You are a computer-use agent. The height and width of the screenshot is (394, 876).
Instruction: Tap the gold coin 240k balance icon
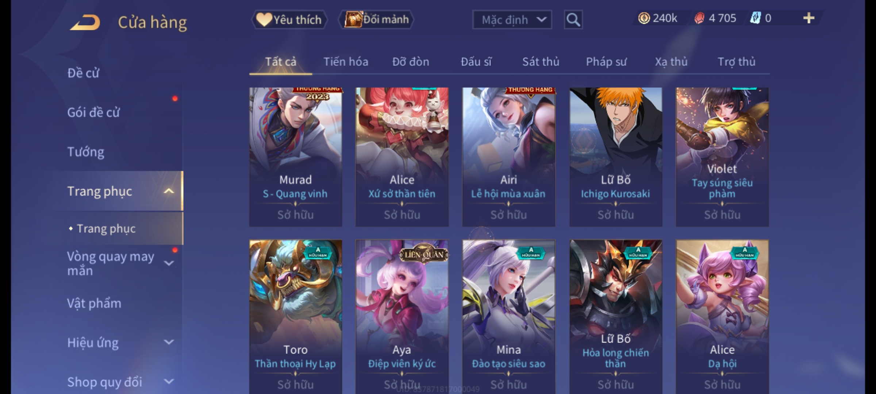[x=644, y=18]
